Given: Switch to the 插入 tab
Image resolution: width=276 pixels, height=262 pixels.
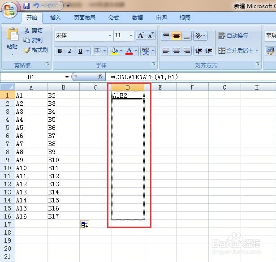Looking at the screenshot, I should pyautogui.click(x=55, y=18).
